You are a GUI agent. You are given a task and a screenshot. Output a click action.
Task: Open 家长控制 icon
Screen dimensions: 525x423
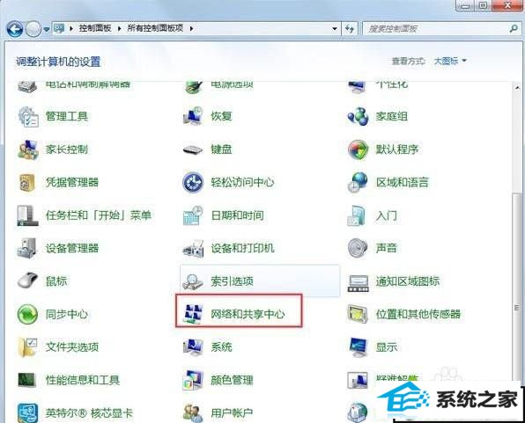tap(28, 150)
